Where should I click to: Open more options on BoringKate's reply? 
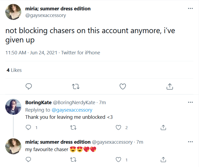[190, 102]
